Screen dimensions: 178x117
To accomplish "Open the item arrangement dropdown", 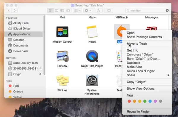I will coord(77,11).
